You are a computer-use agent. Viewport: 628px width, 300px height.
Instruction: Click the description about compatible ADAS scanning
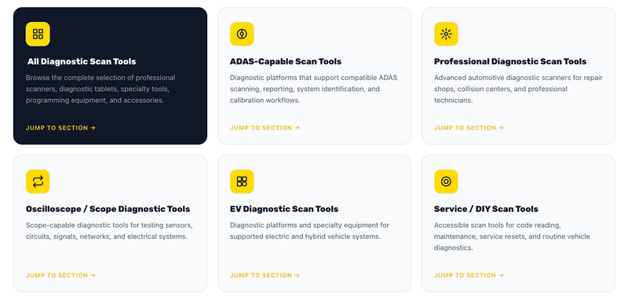tap(313, 89)
